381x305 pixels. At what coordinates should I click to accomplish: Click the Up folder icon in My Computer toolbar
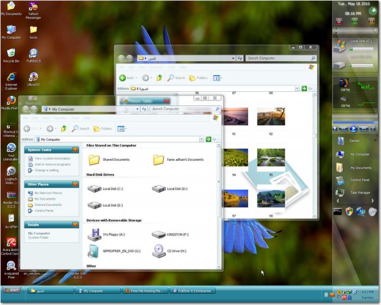tap(64, 128)
